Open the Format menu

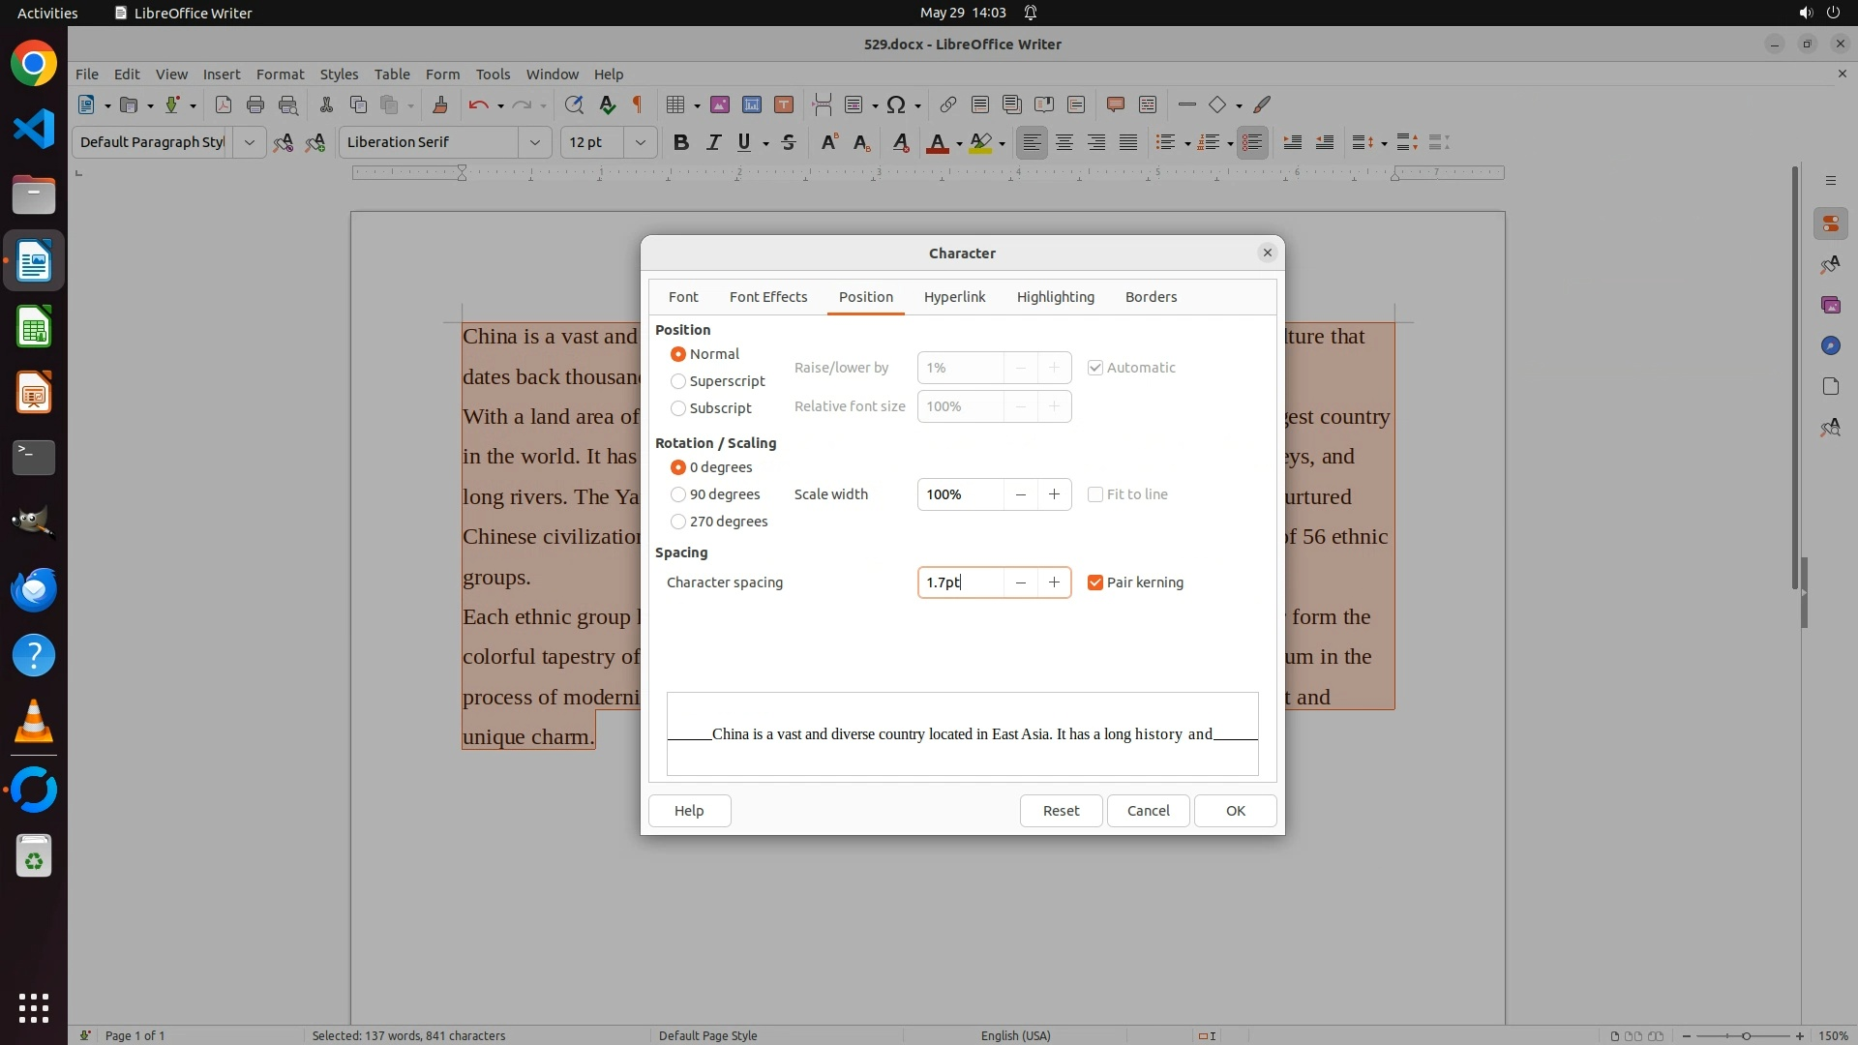(x=280, y=74)
